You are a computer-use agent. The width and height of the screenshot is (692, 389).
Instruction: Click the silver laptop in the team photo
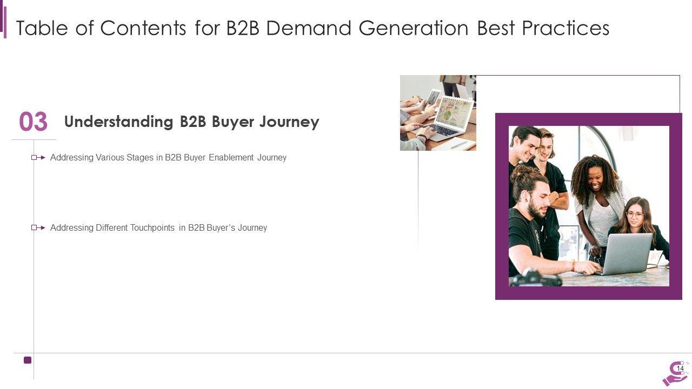[x=627, y=254]
